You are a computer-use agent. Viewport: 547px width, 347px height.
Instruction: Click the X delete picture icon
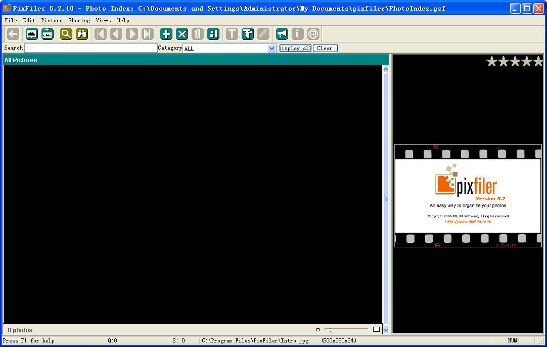(182, 34)
